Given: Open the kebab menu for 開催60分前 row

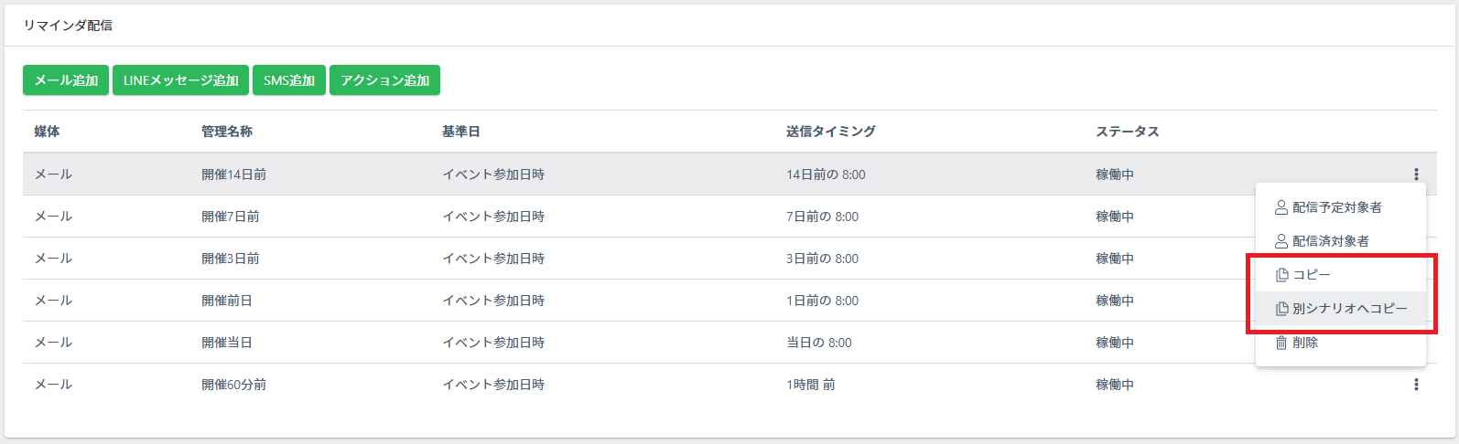Looking at the screenshot, I should coord(1416,385).
